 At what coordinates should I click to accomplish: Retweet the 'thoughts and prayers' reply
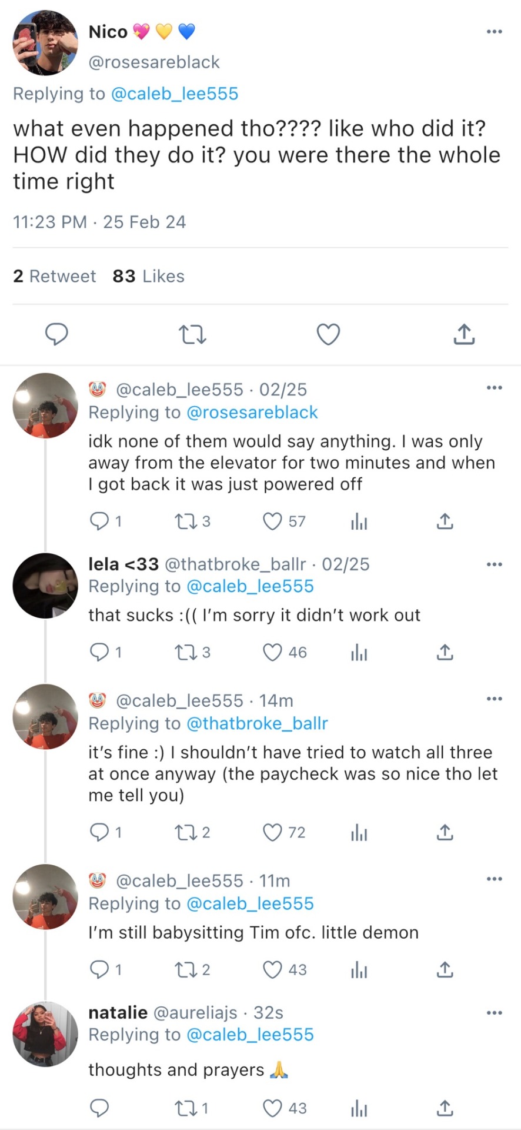183,1109
